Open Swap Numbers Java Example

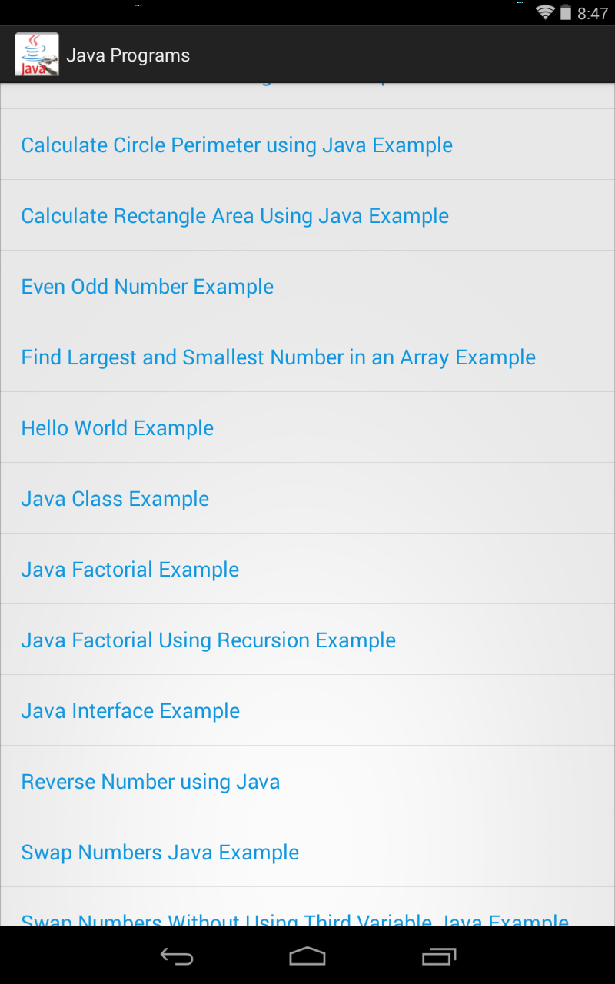[160, 852]
